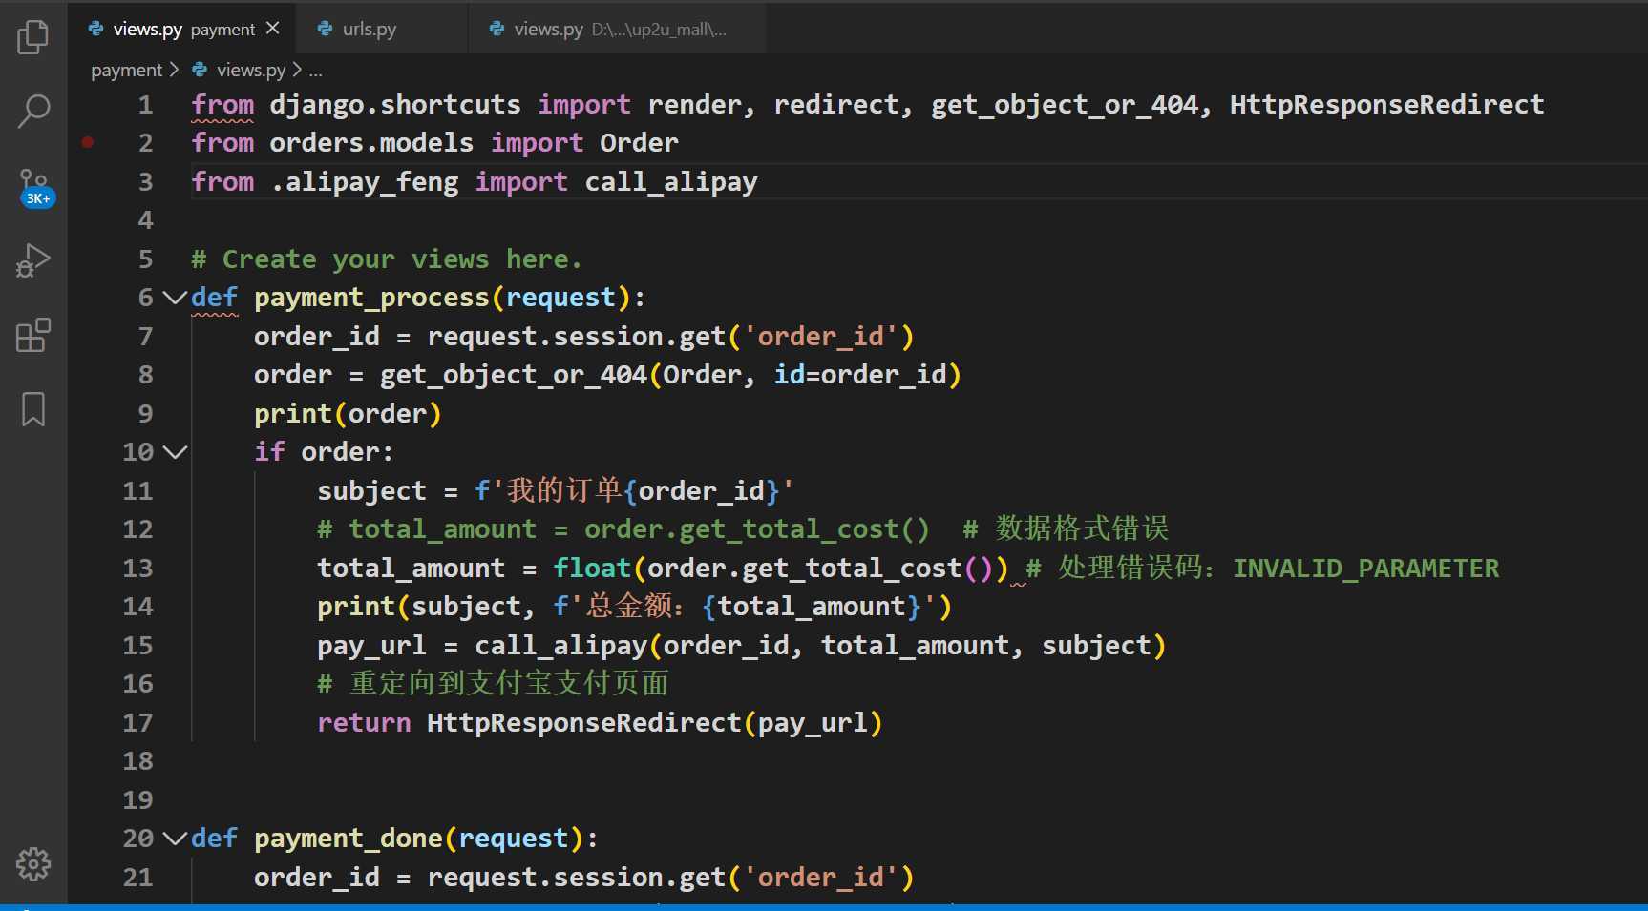Open the 'payment' folder breadcrumb

point(126,70)
